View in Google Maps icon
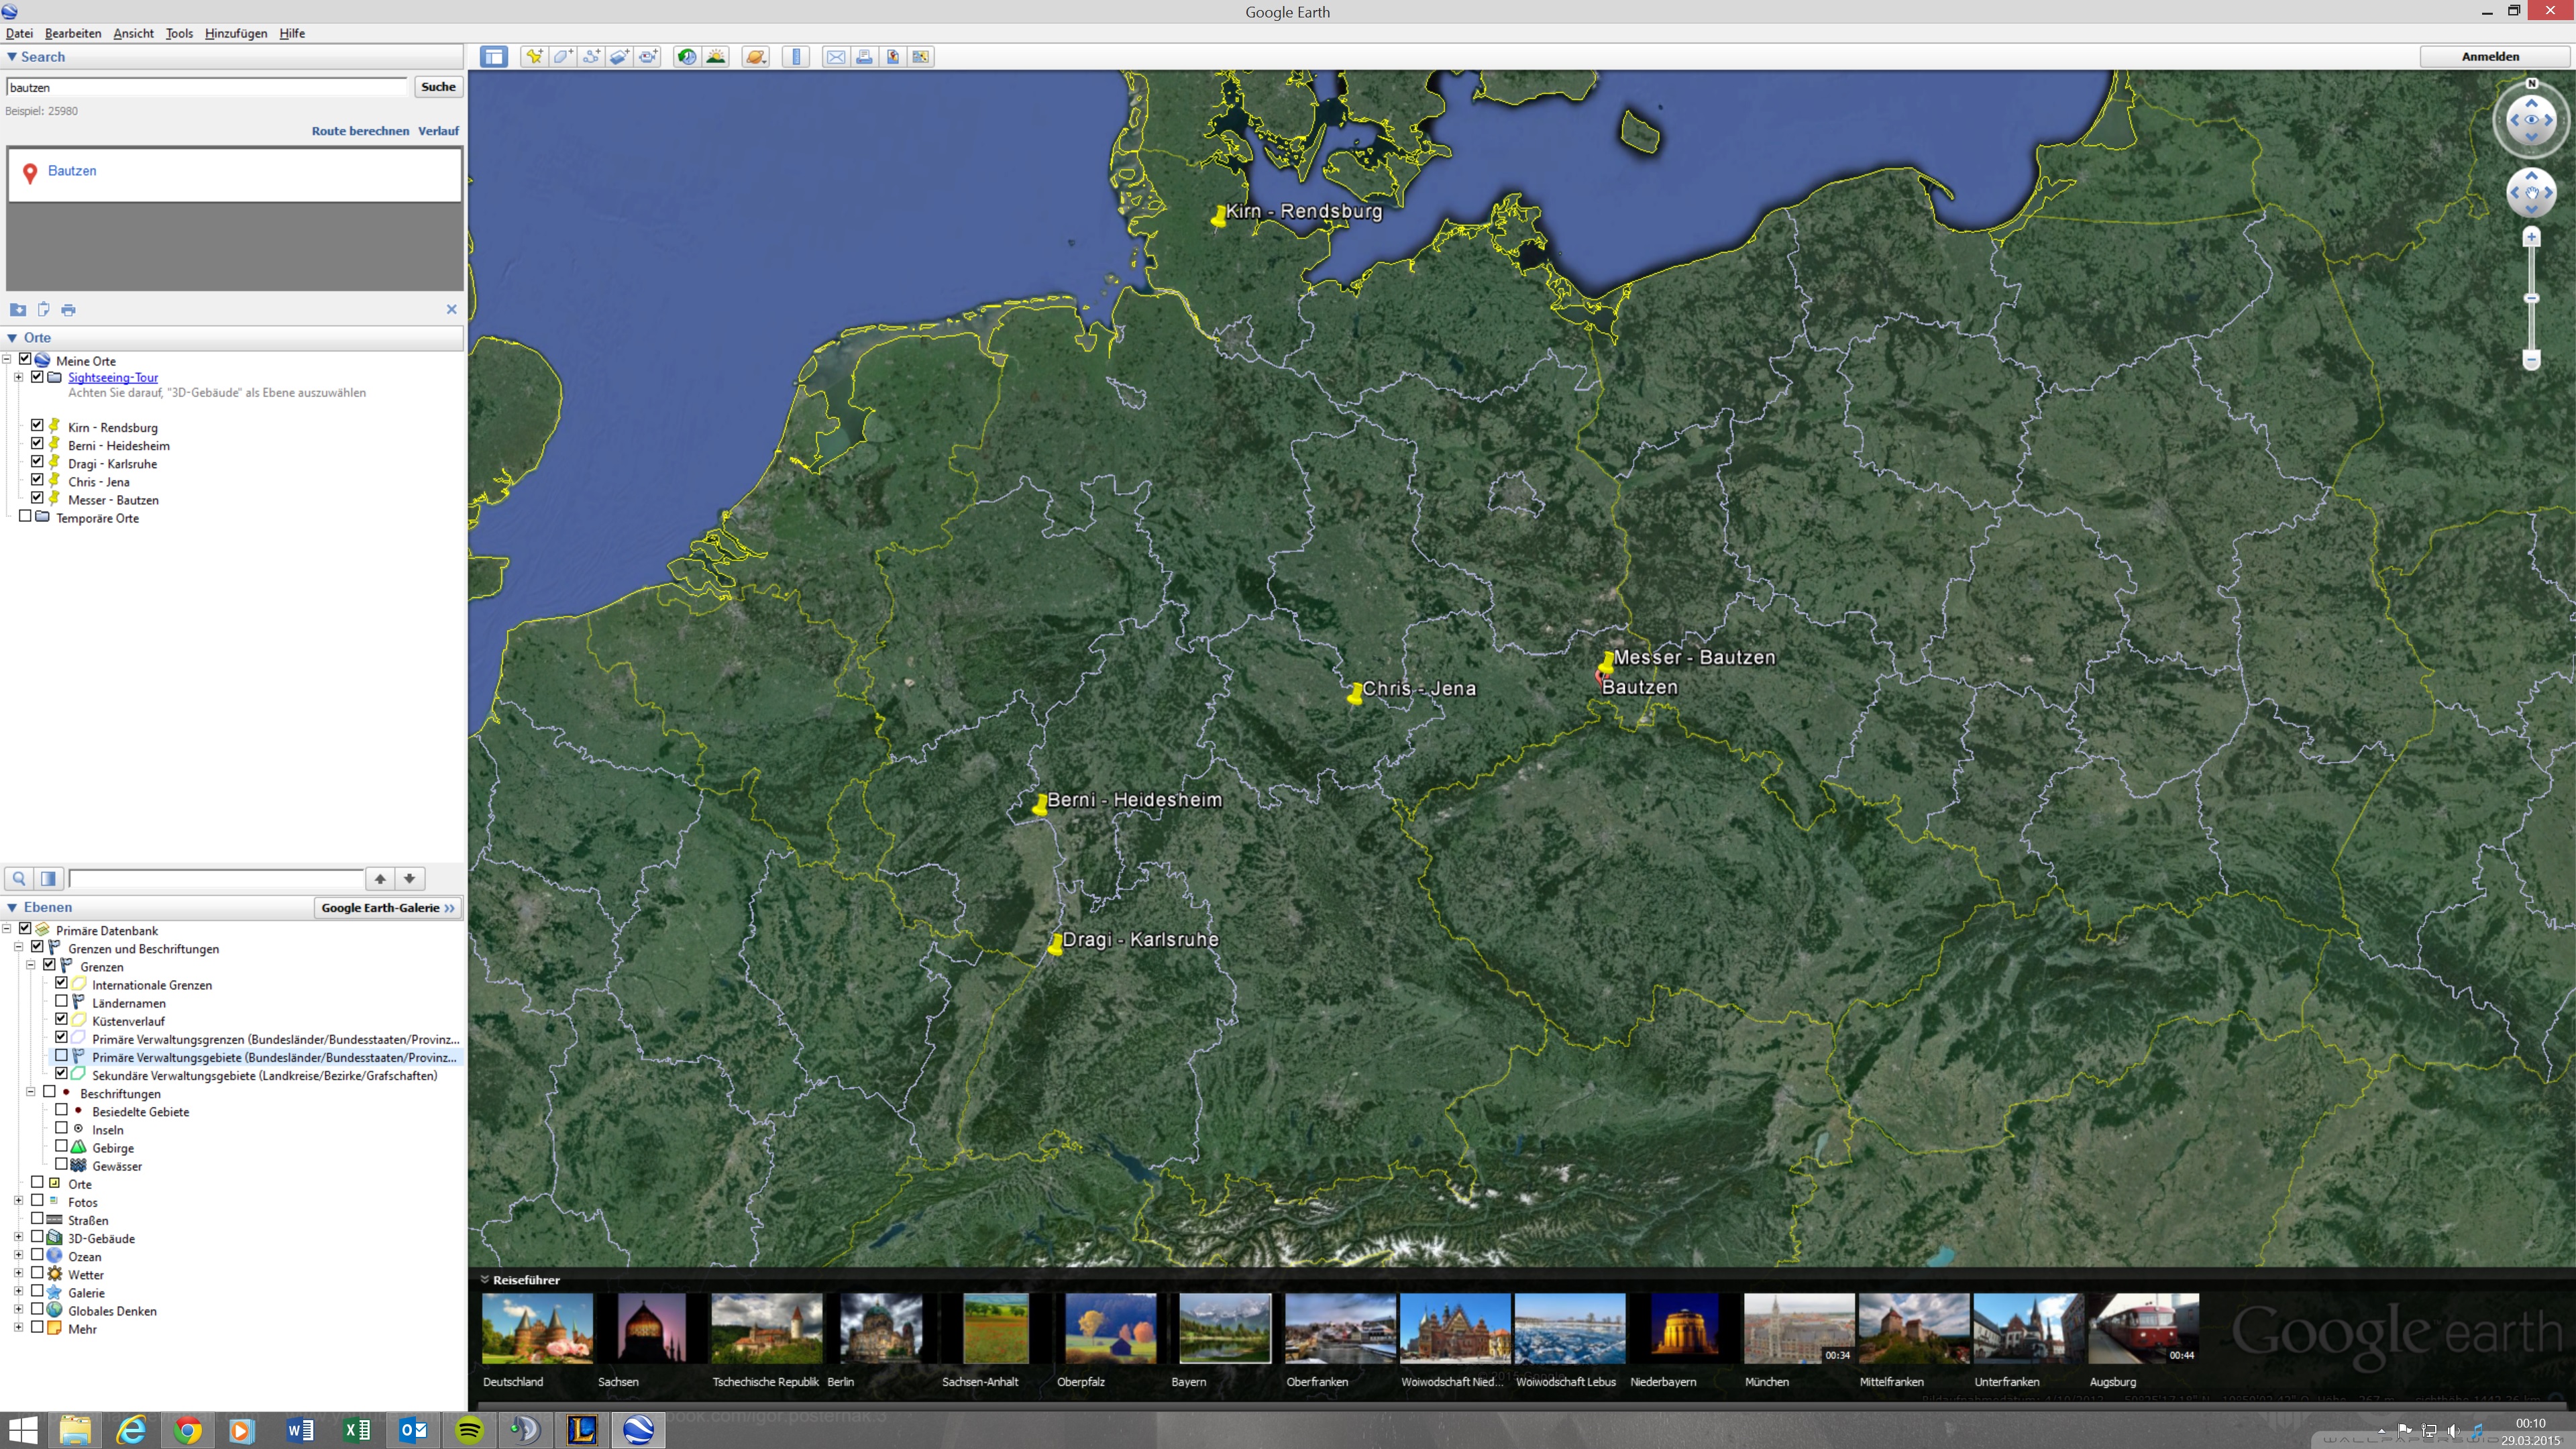The height and width of the screenshot is (1449, 2576). (893, 57)
